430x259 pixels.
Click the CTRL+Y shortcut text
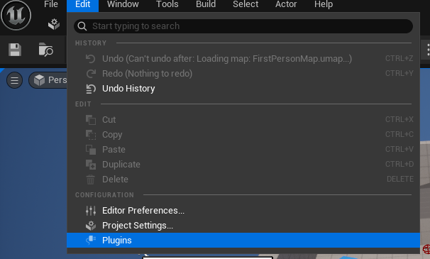point(399,73)
